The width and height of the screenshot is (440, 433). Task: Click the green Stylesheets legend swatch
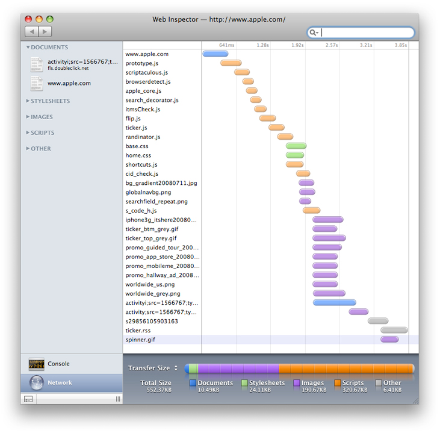(x=244, y=383)
